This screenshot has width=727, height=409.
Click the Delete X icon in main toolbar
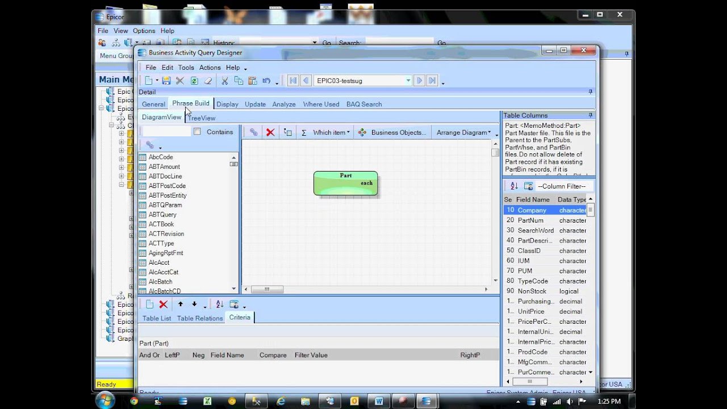click(x=180, y=81)
